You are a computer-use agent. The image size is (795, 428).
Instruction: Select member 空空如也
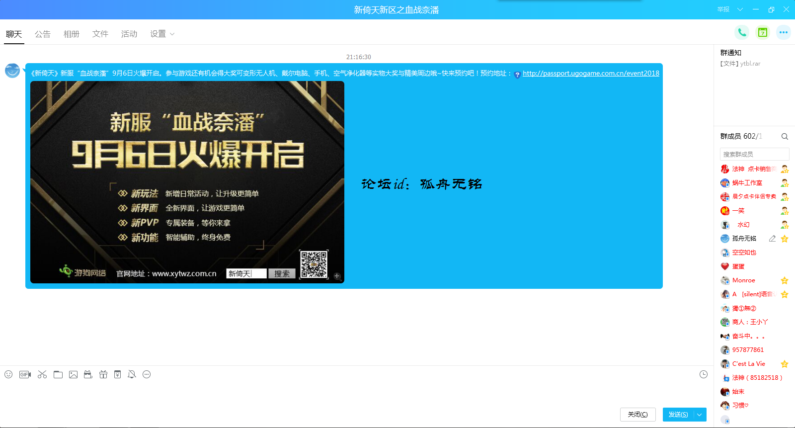coord(754,253)
